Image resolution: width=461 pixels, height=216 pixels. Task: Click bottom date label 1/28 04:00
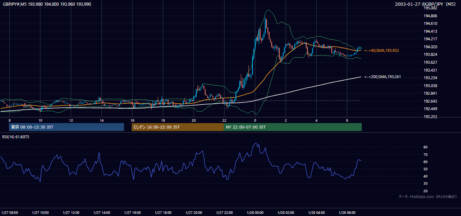316,212
